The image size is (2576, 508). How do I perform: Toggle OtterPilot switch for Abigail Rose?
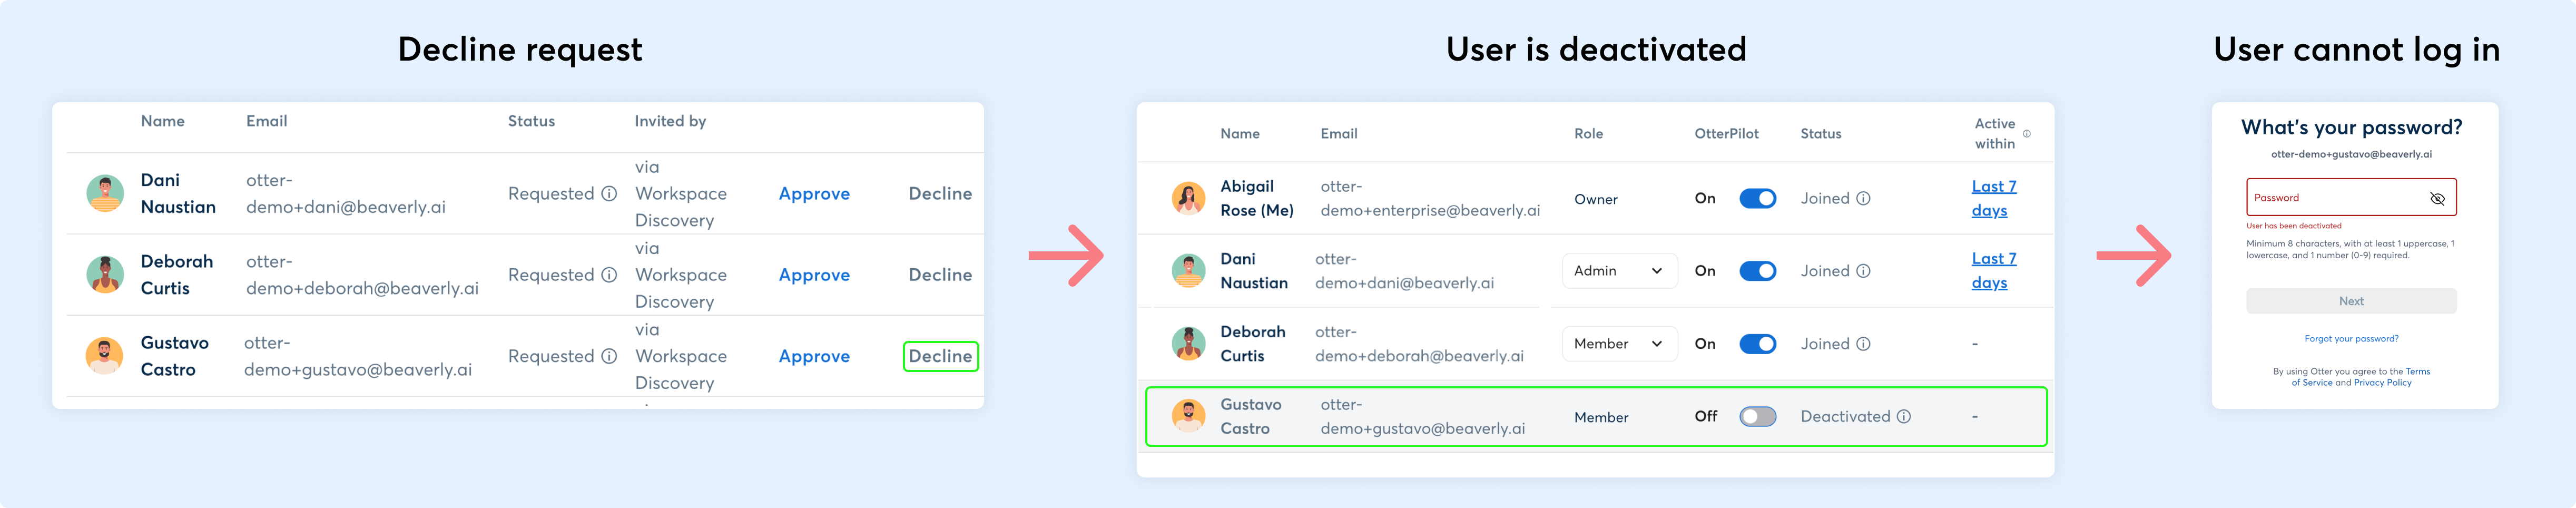tap(1757, 198)
